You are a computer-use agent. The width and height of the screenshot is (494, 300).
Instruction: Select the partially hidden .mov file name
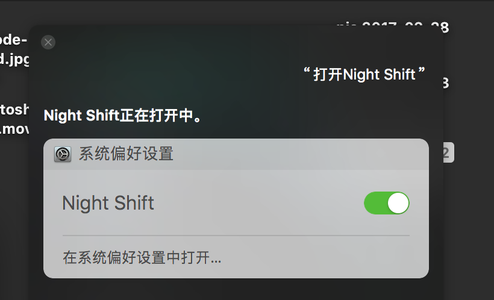[14, 129]
